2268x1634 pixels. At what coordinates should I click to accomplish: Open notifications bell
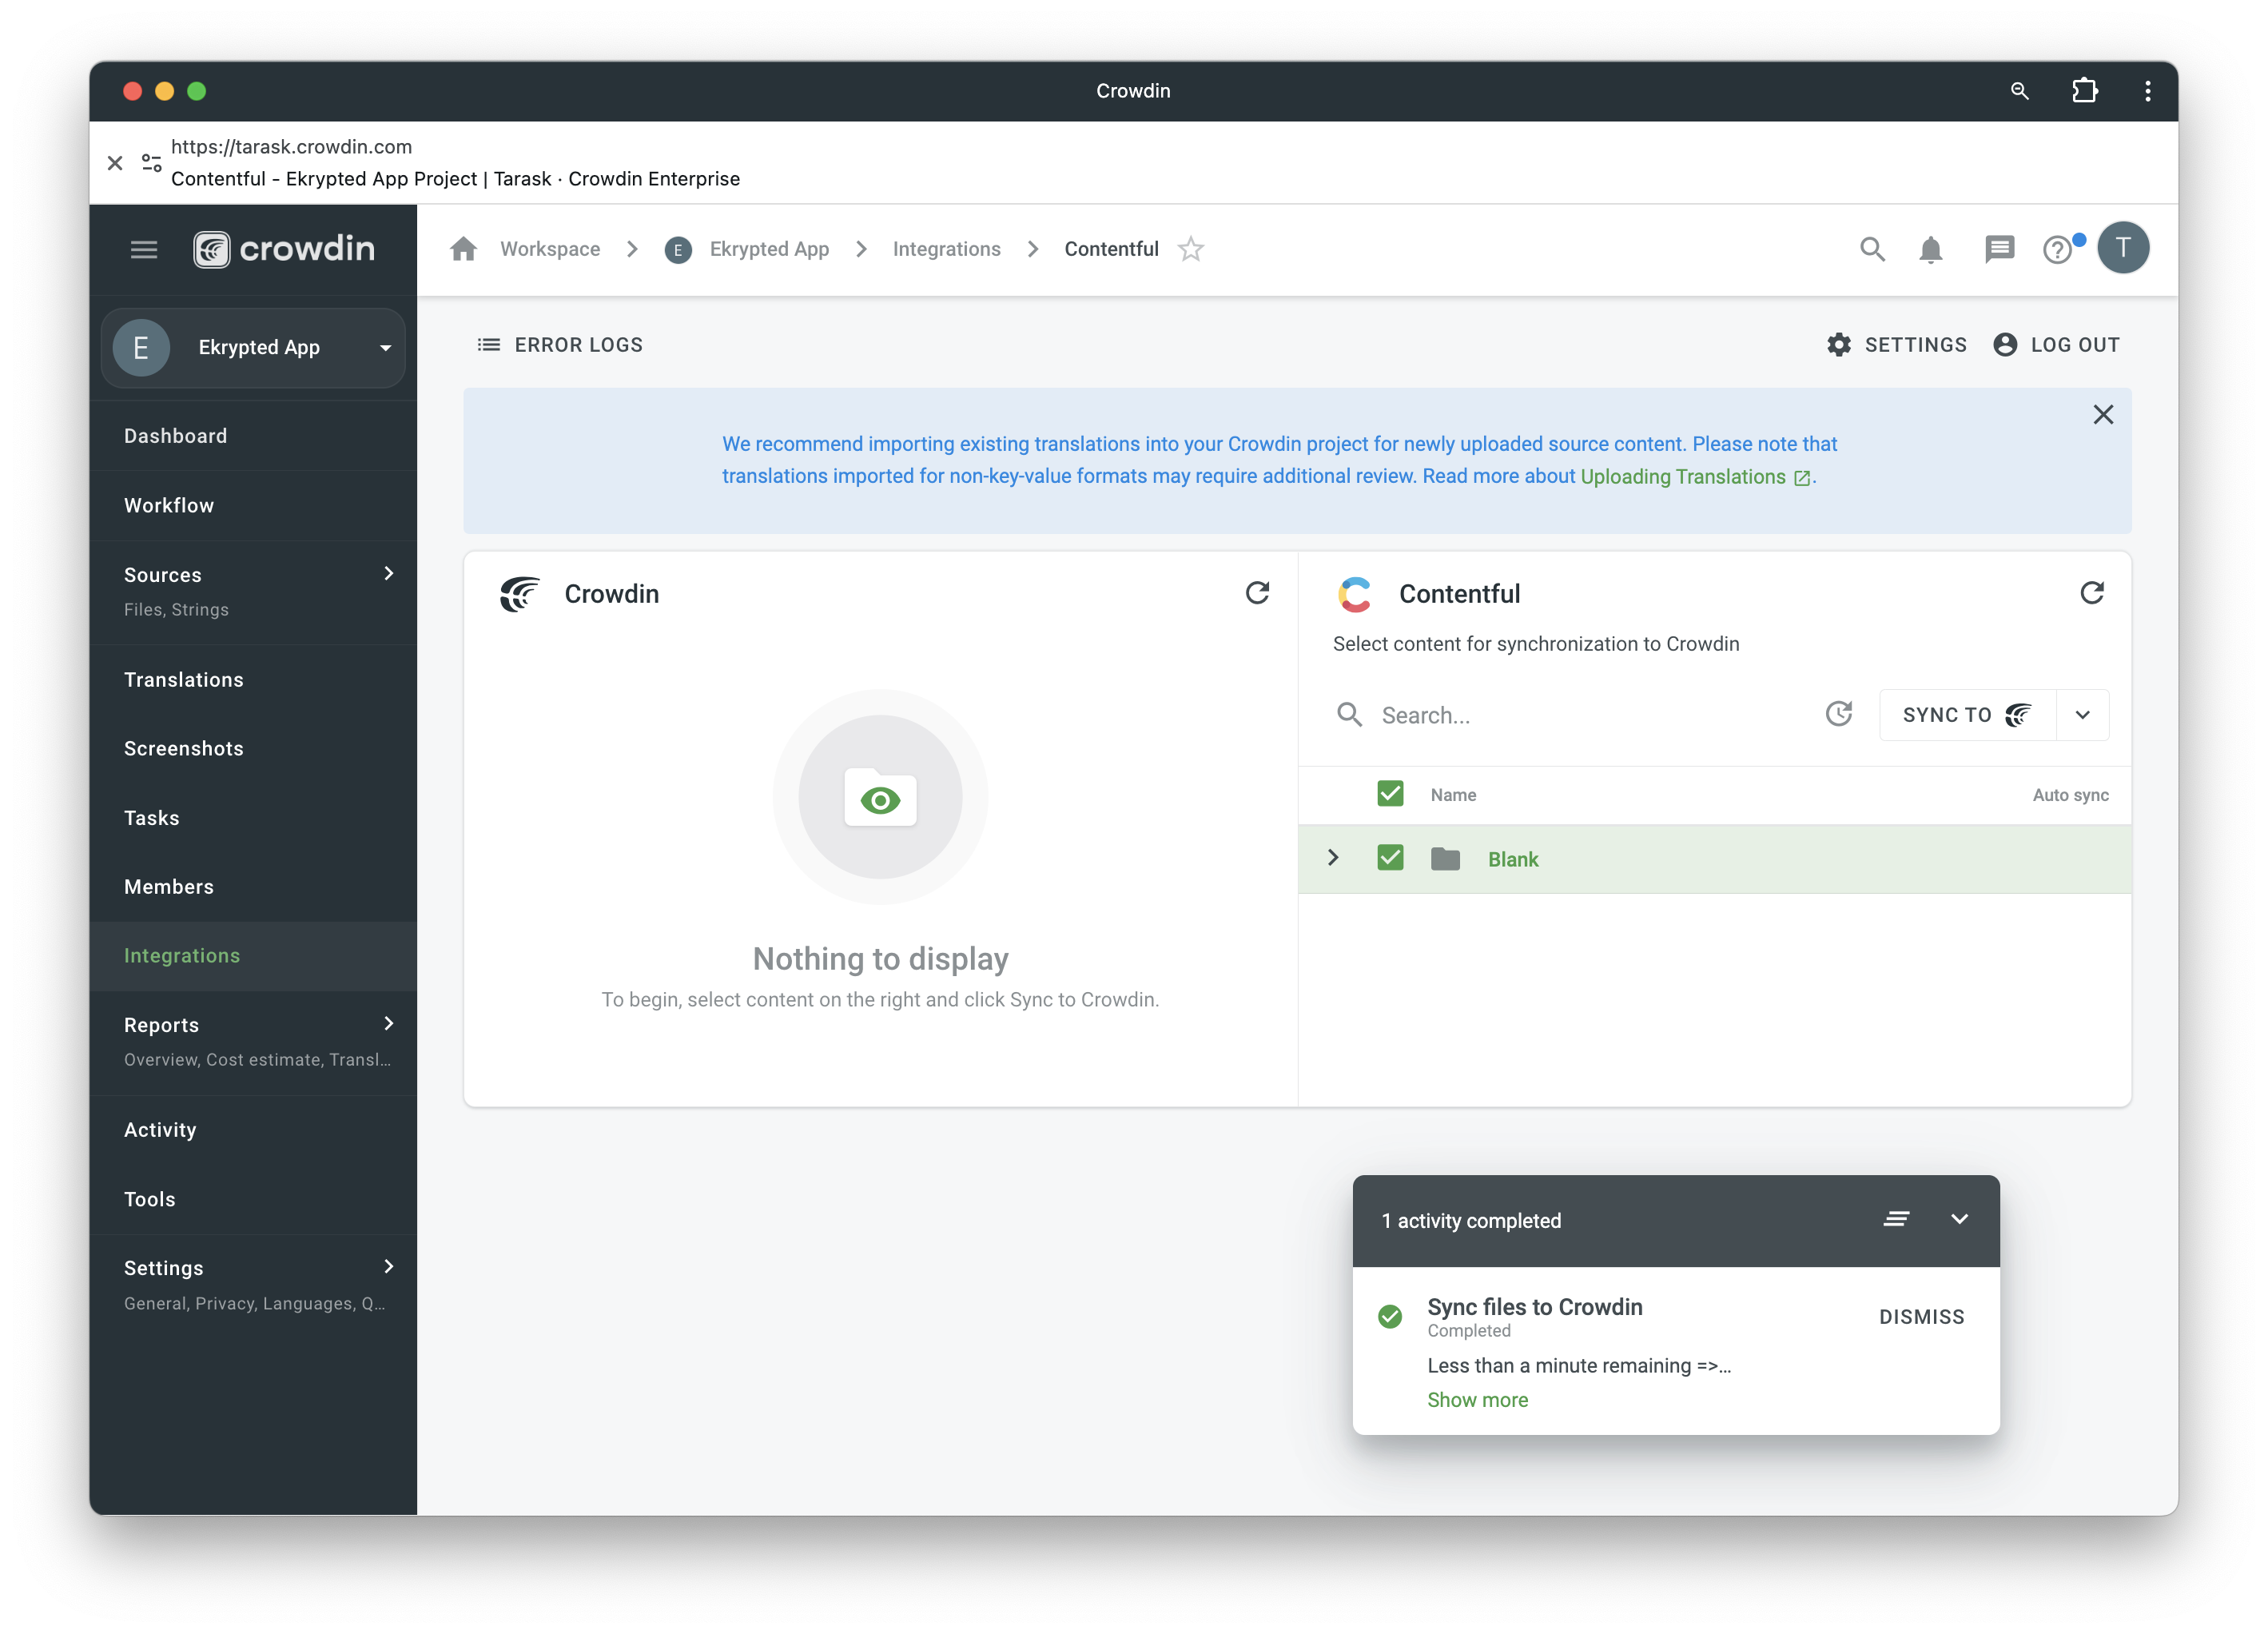[x=1931, y=249]
